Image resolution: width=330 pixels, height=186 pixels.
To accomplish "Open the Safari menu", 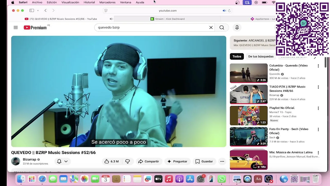I will pyautogui.click(x=23, y=2).
